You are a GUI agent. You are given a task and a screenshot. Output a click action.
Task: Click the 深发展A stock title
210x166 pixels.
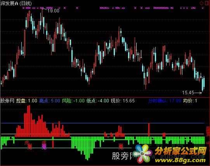9,3
